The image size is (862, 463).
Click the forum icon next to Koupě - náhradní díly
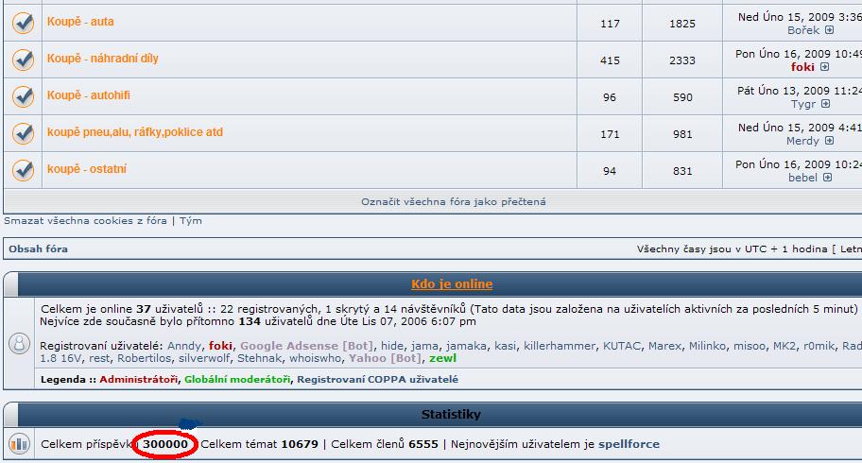pyautogui.click(x=23, y=60)
